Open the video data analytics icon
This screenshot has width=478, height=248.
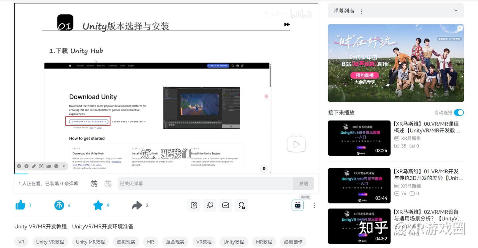pos(226,205)
